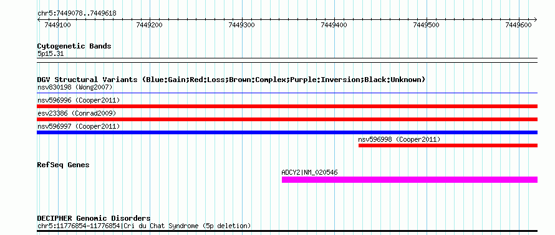The image size is (555, 235).
Task: Click the red bar under nsv596996
Action: coord(287,106)
